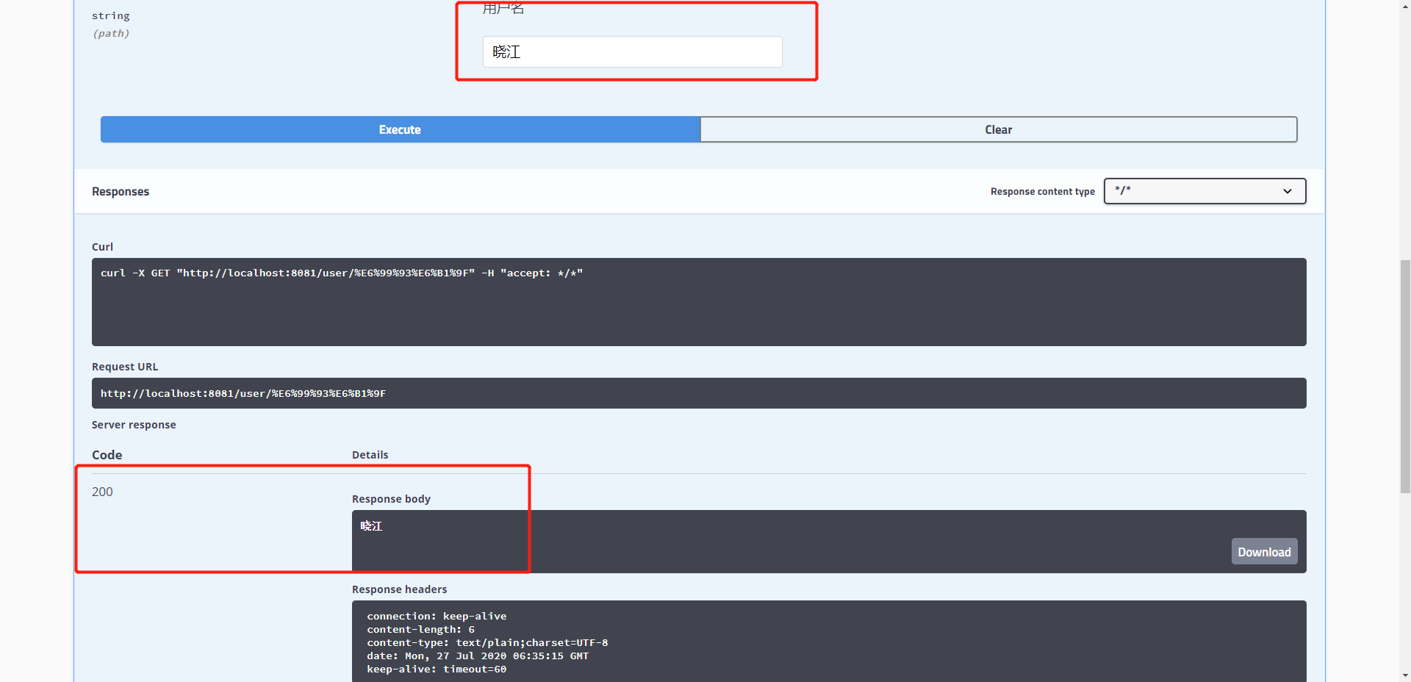Click the blue Execute button
Image resolution: width=1411 pixels, height=682 pixels.
click(400, 129)
